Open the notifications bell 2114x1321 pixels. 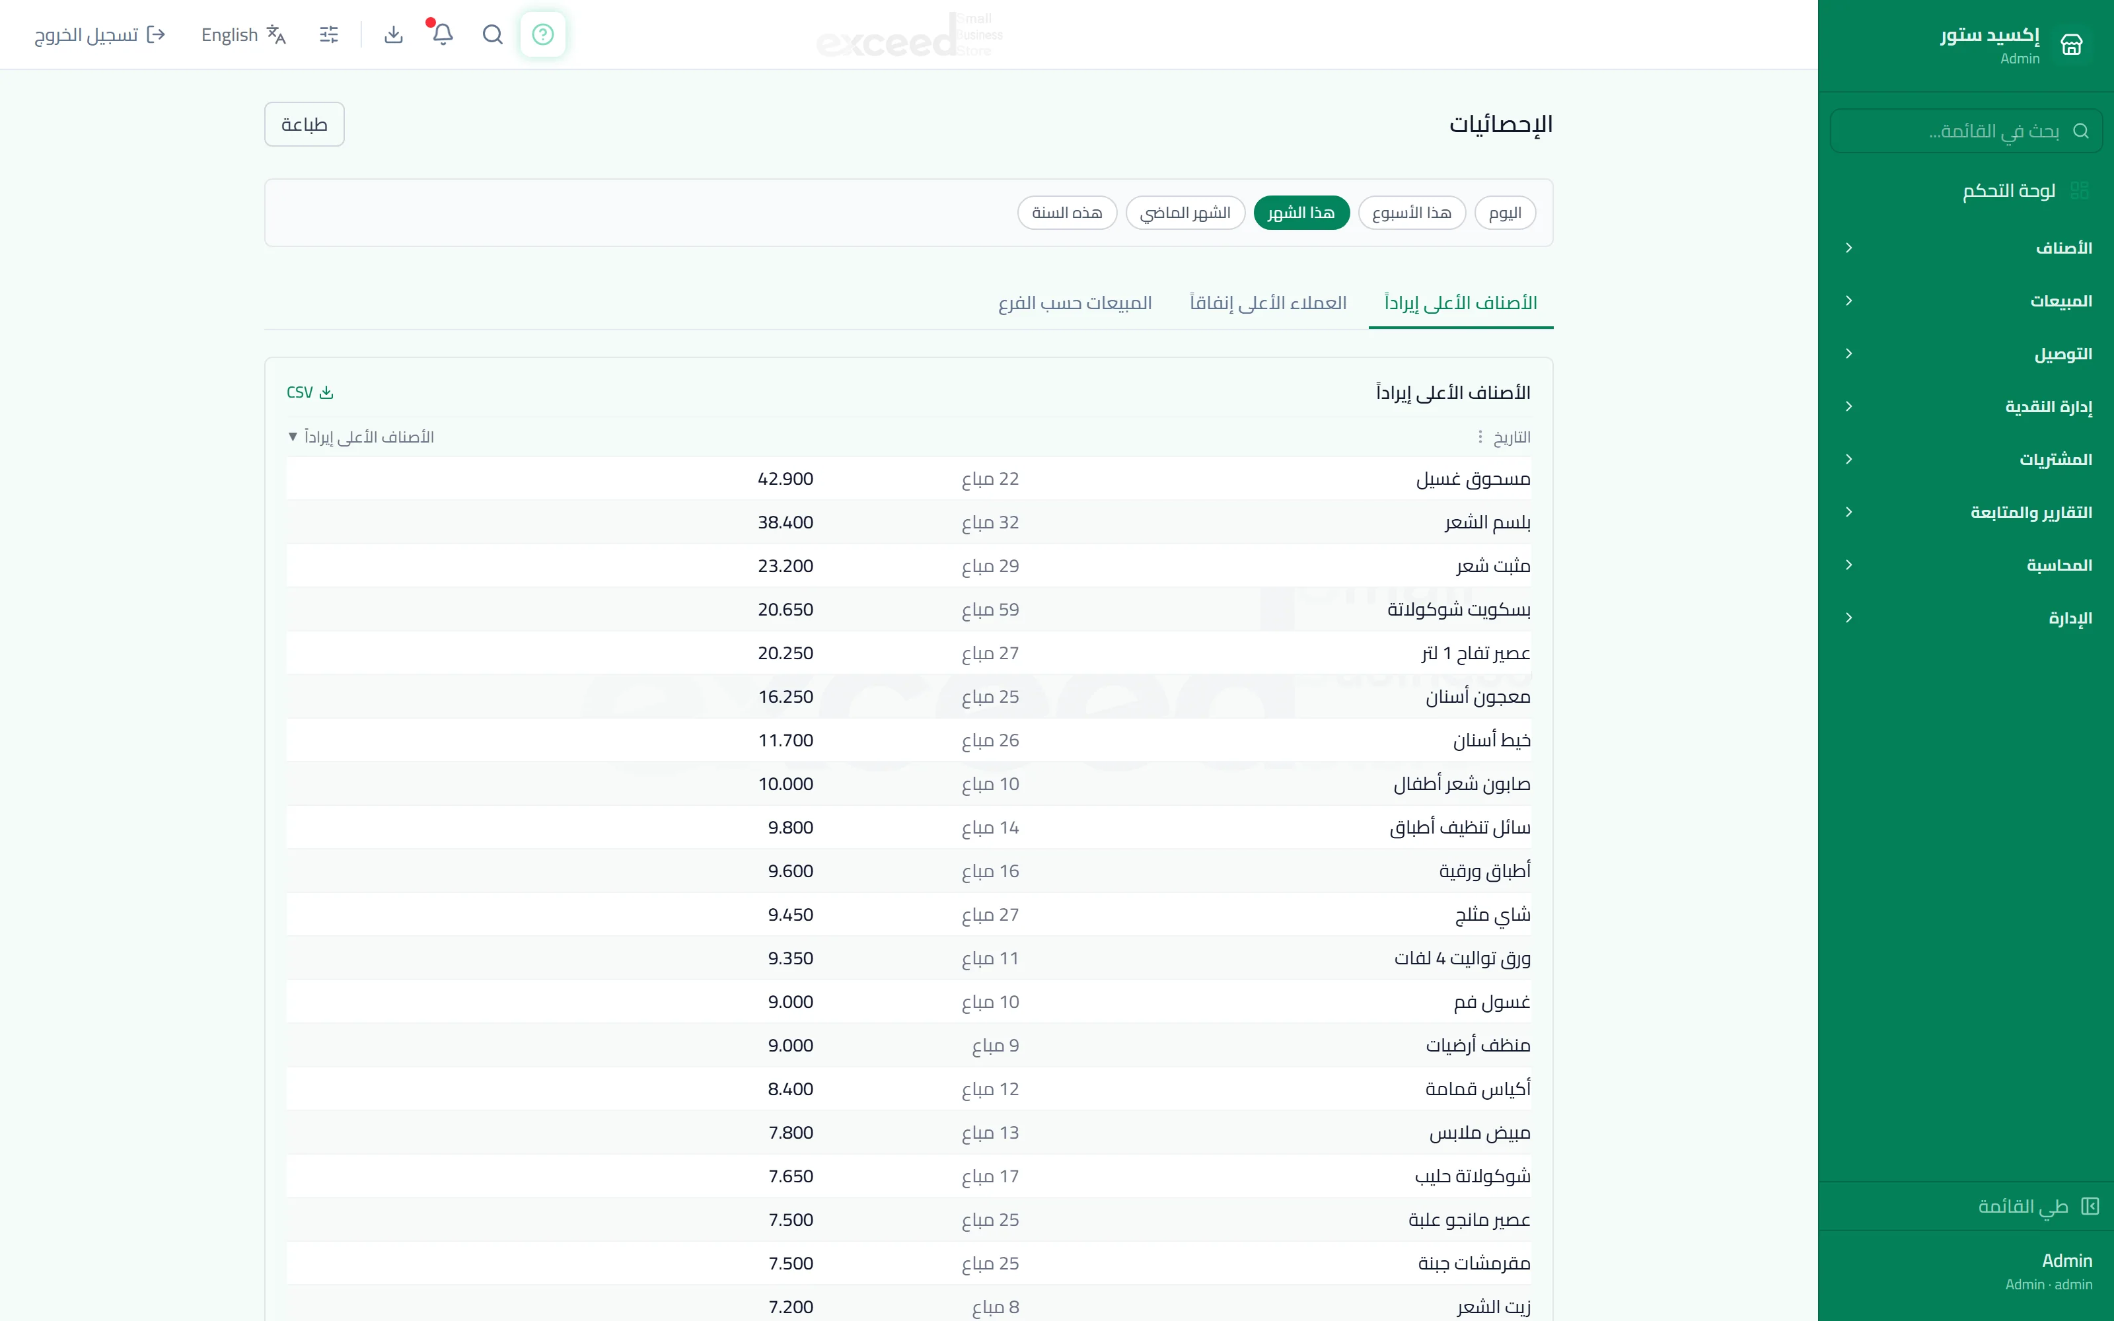click(443, 34)
